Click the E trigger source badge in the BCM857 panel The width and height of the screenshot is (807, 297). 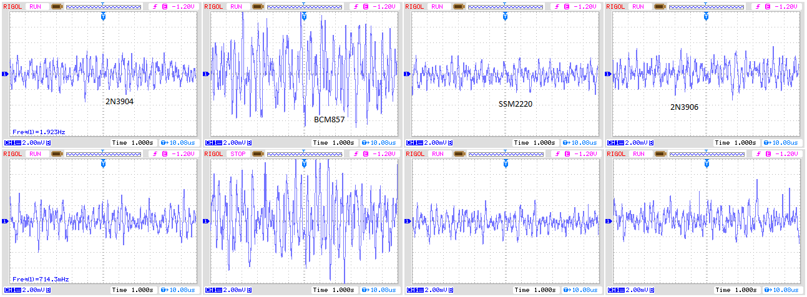click(x=366, y=6)
